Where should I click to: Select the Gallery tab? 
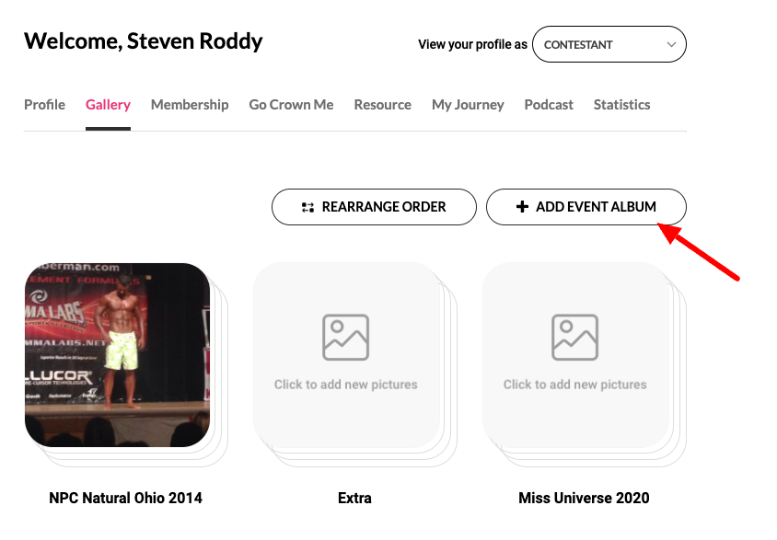point(108,105)
